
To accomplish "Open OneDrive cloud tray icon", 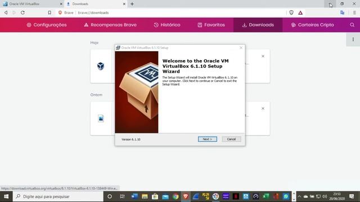I will [305, 196].
